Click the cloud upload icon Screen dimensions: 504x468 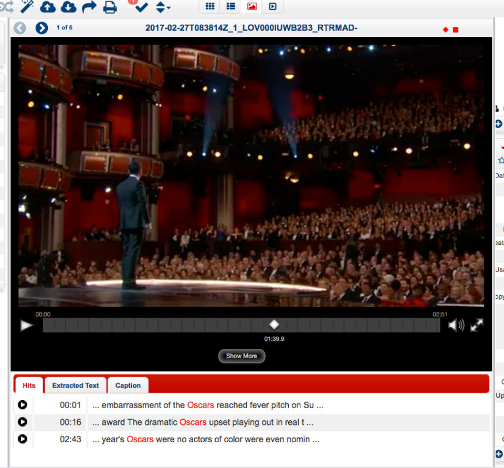(x=48, y=7)
